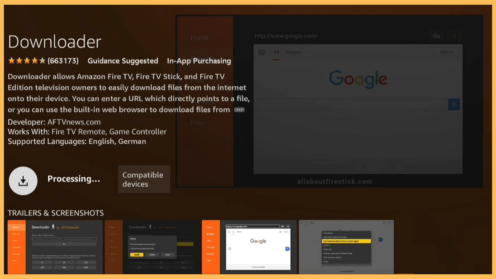Expand the truncated description with the ellipsis

click(x=239, y=110)
